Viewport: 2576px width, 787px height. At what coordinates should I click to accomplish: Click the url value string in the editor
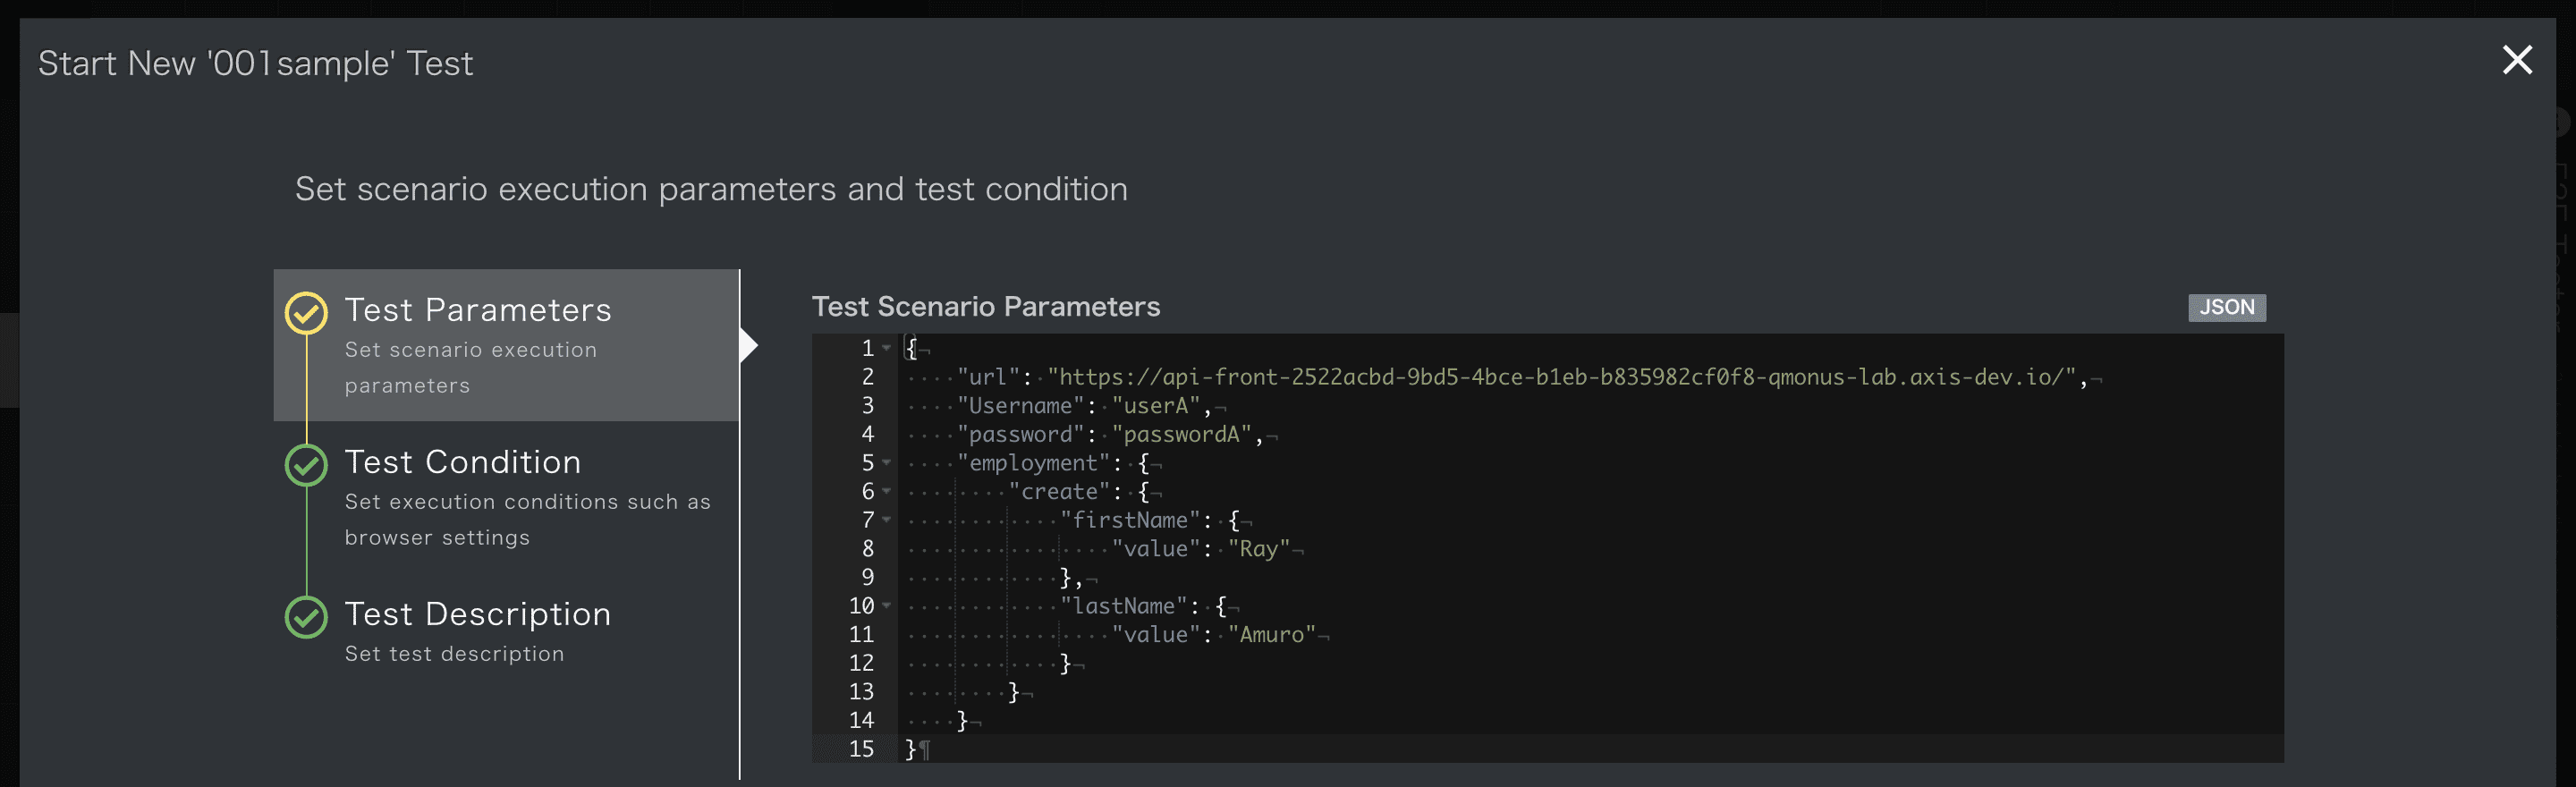(1561, 377)
